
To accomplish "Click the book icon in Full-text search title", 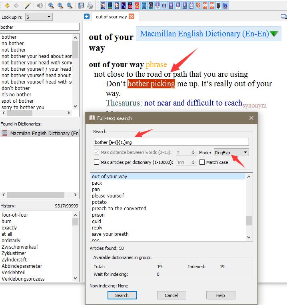I will click(92, 118).
